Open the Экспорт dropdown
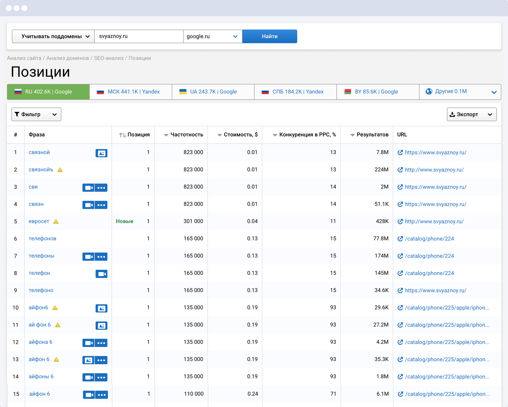Screen dimensions: 508x407 coord(472,114)
